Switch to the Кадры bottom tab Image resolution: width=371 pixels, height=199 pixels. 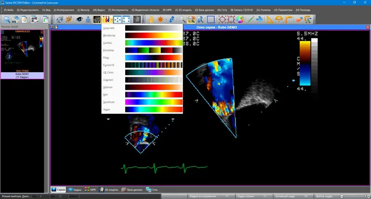75,190
